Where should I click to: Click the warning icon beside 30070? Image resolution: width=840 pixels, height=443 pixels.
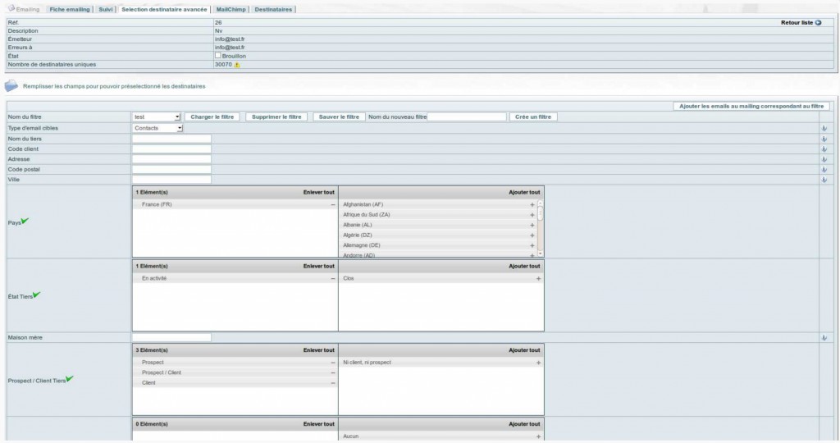[237, 64]
